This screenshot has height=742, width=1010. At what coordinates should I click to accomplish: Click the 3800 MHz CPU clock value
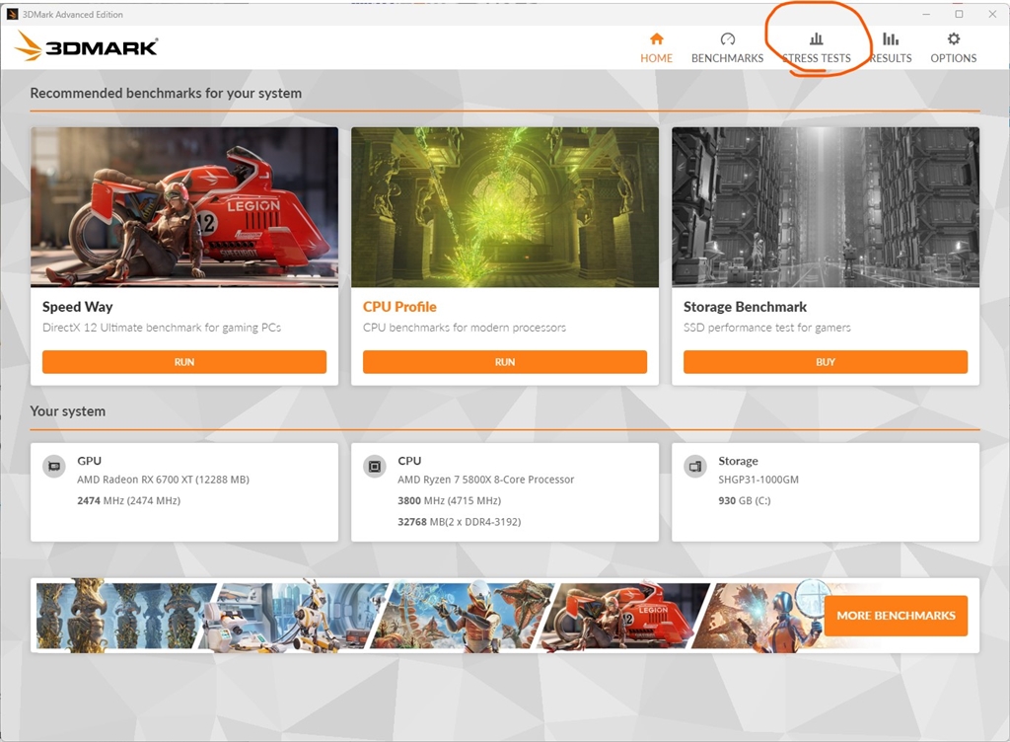449,500
